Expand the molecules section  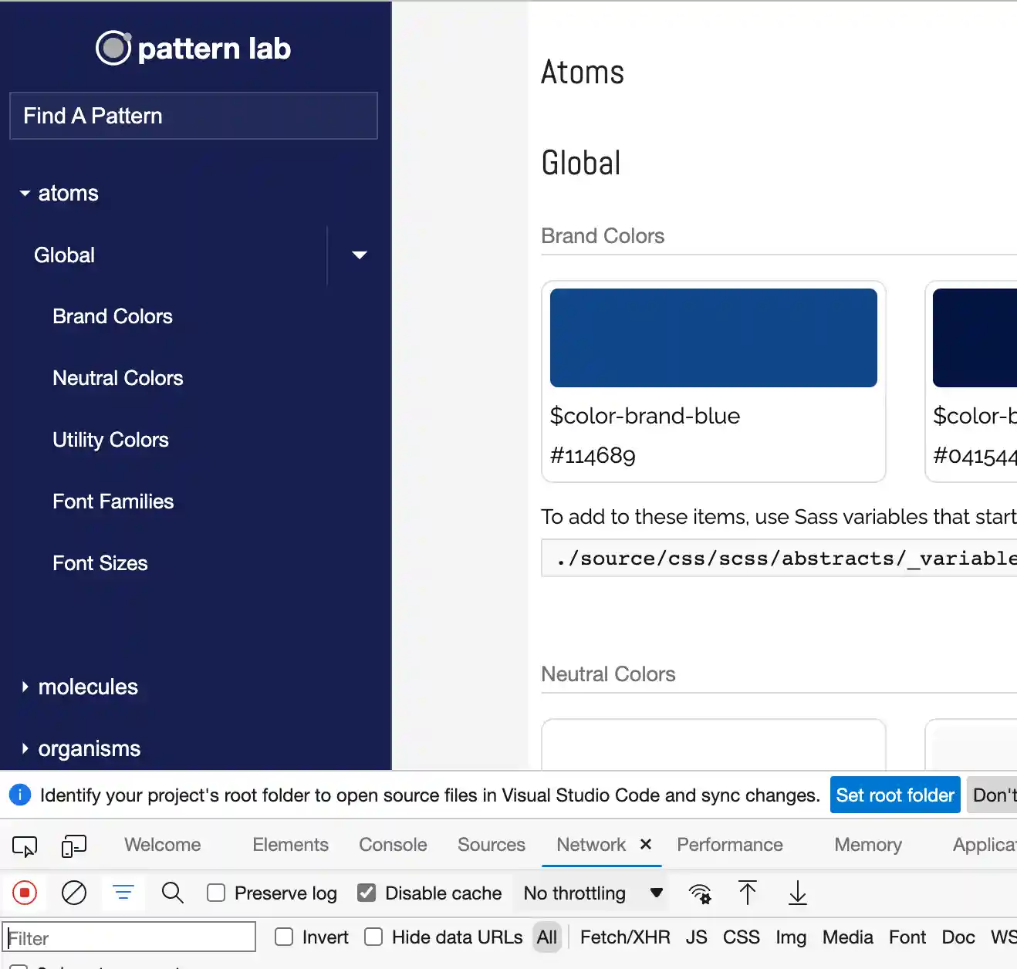click(87, 687)
